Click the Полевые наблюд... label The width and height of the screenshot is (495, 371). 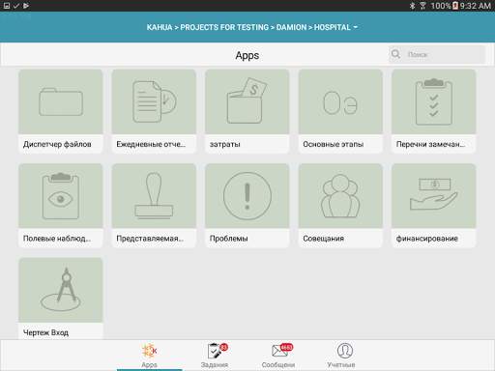coord(57,239)
